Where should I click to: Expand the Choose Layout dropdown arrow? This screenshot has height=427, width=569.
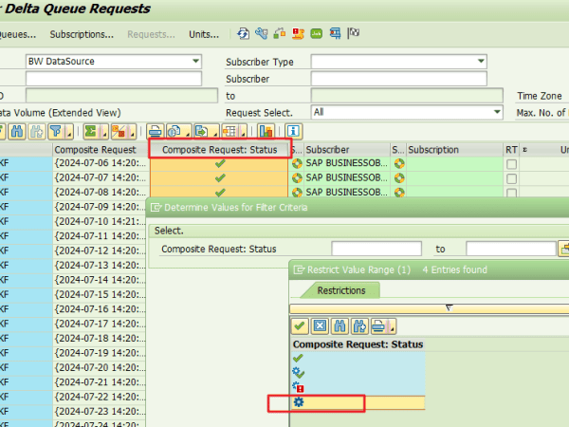point(243,132)
